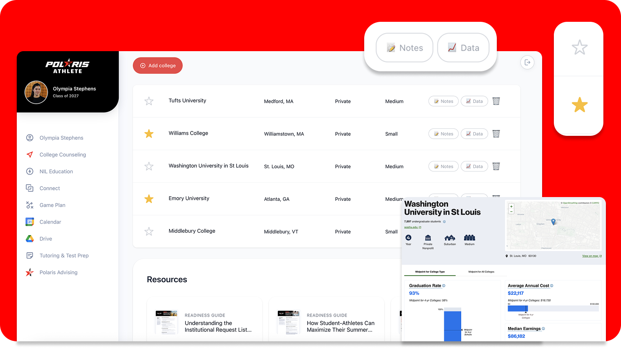Unstar Williams College in the list
Screen dimensions: 621x348
pos(149,134)
